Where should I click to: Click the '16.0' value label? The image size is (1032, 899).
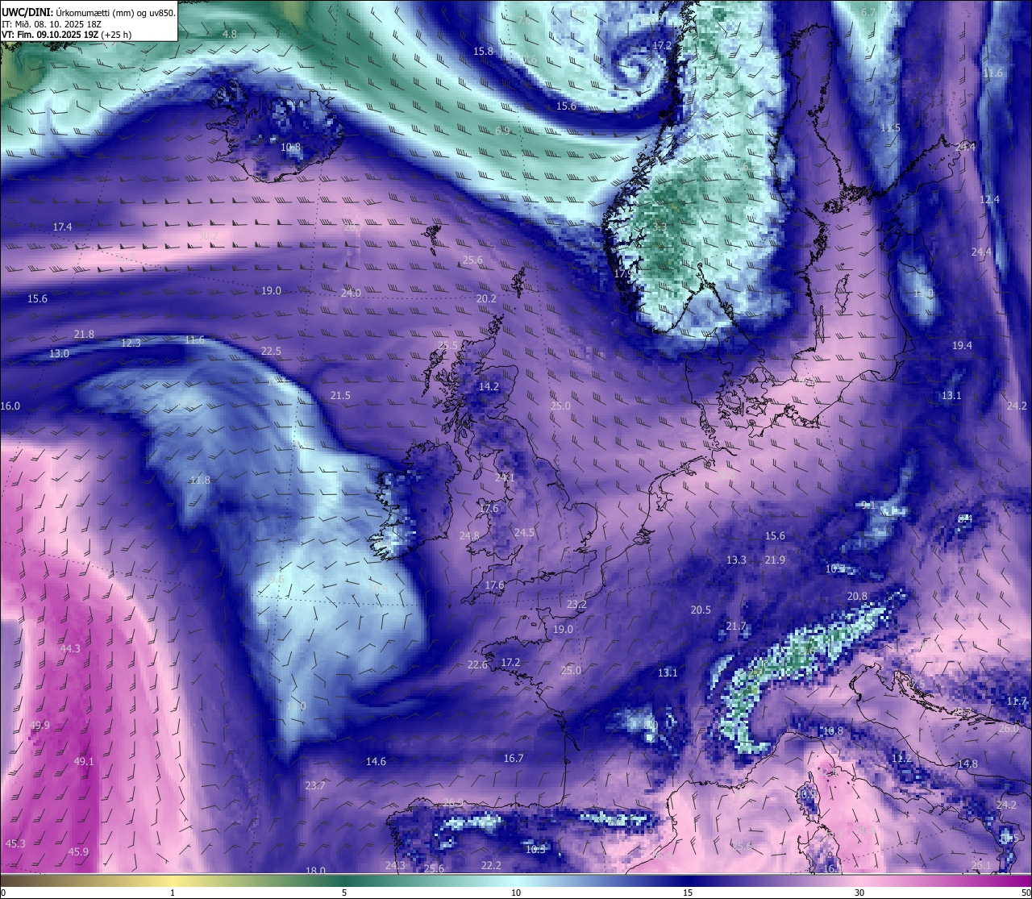[x=10, y=406]
